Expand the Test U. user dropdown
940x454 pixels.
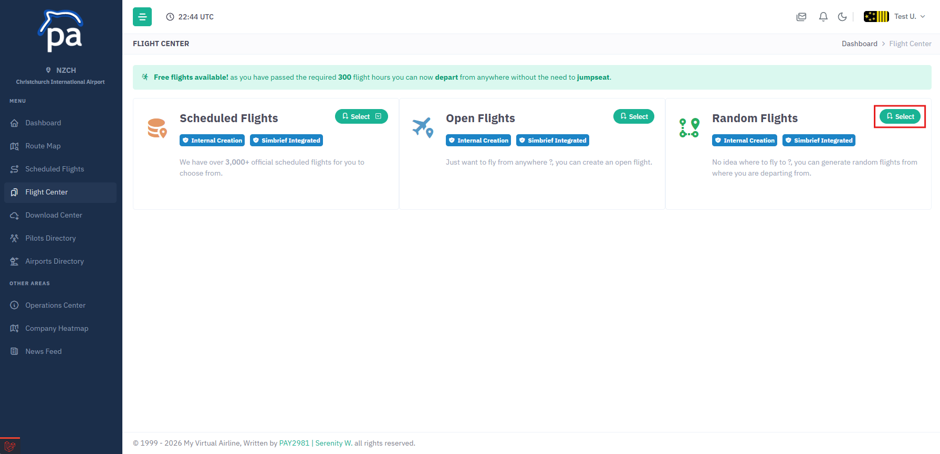pos(910,17)
